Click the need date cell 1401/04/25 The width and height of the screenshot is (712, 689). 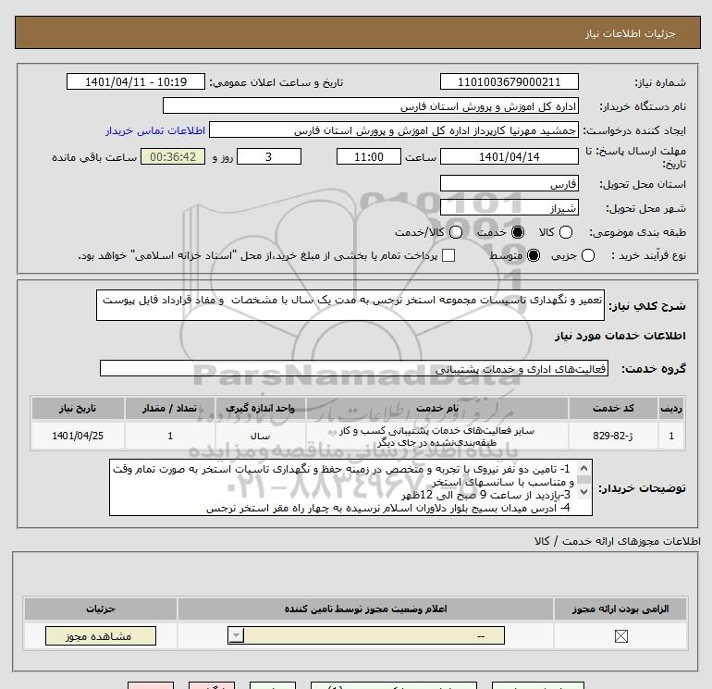pos(78,436)
